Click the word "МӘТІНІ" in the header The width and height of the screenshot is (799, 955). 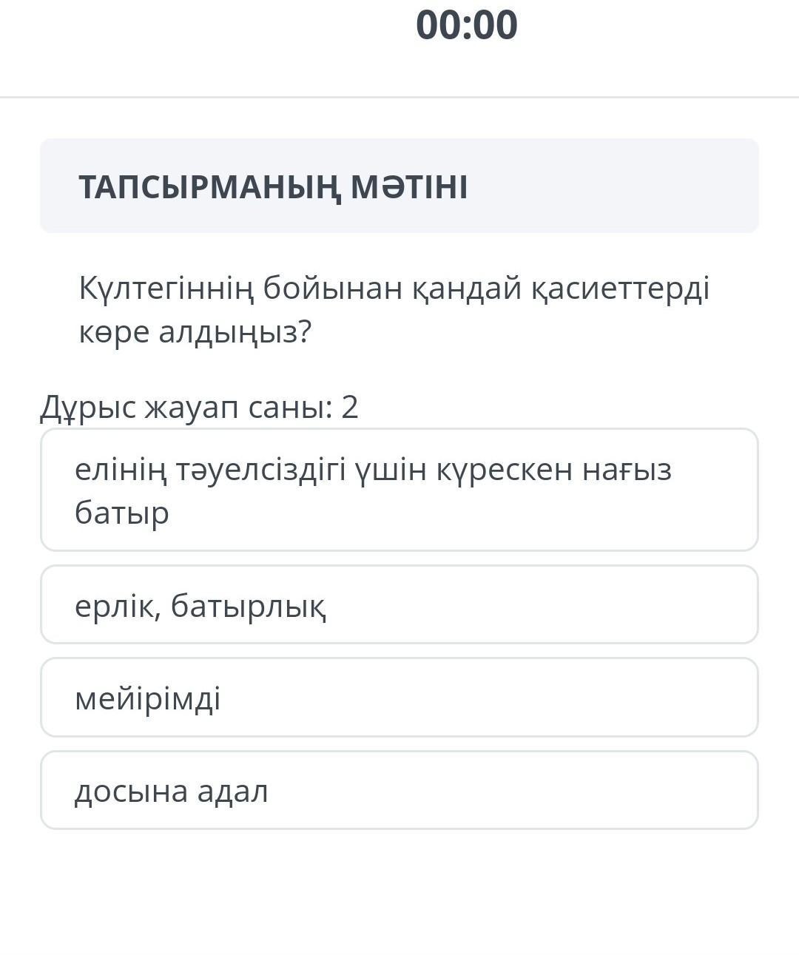408,187
